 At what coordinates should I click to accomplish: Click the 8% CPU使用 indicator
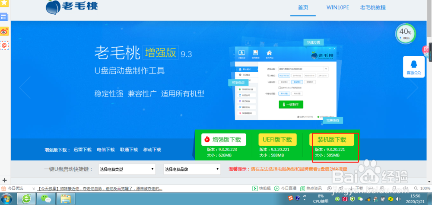point(321,199)
